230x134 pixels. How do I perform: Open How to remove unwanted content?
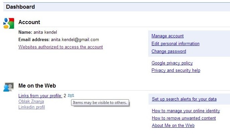pyautogui.click(x=184, y=118)
